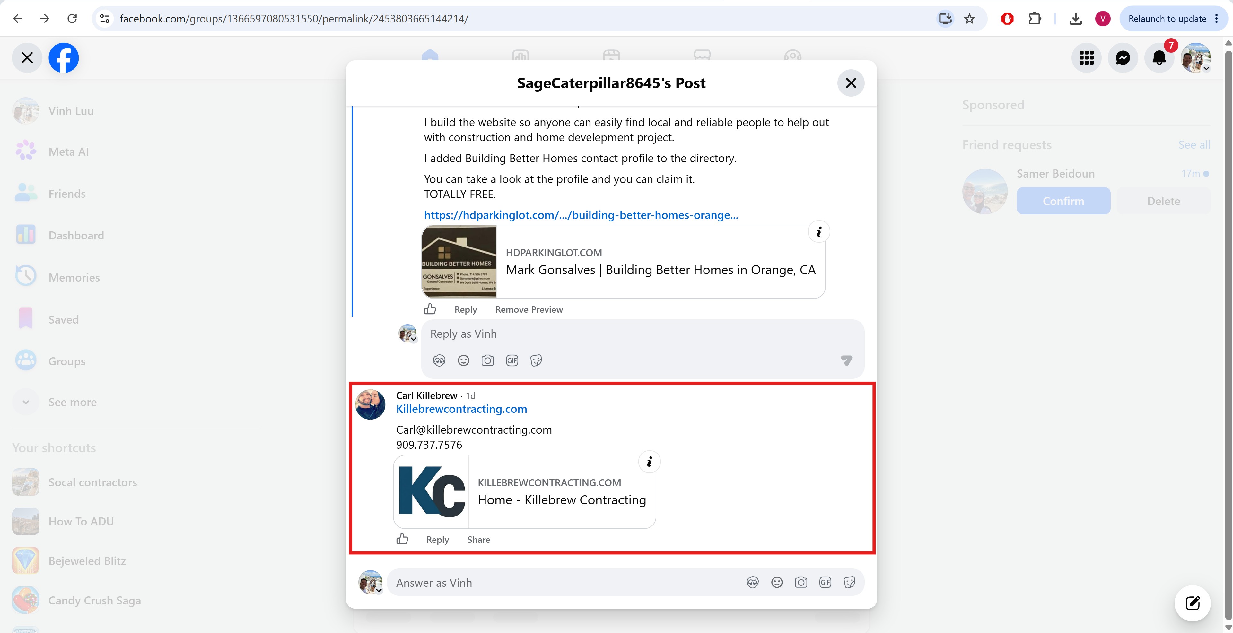
Task: Click See all friend requests
Action: 1194,145
